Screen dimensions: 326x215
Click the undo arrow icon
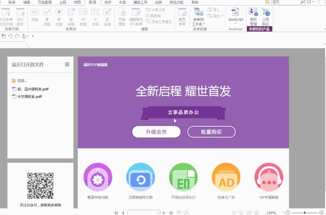10,36
